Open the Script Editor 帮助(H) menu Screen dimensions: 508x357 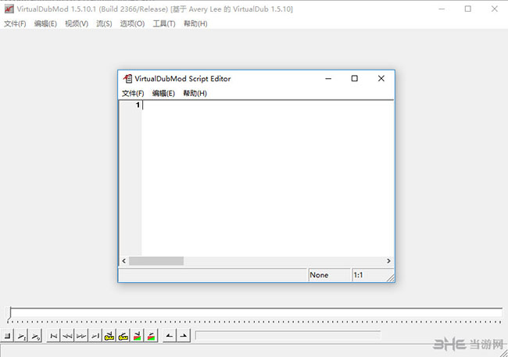[x=195, y=93]
